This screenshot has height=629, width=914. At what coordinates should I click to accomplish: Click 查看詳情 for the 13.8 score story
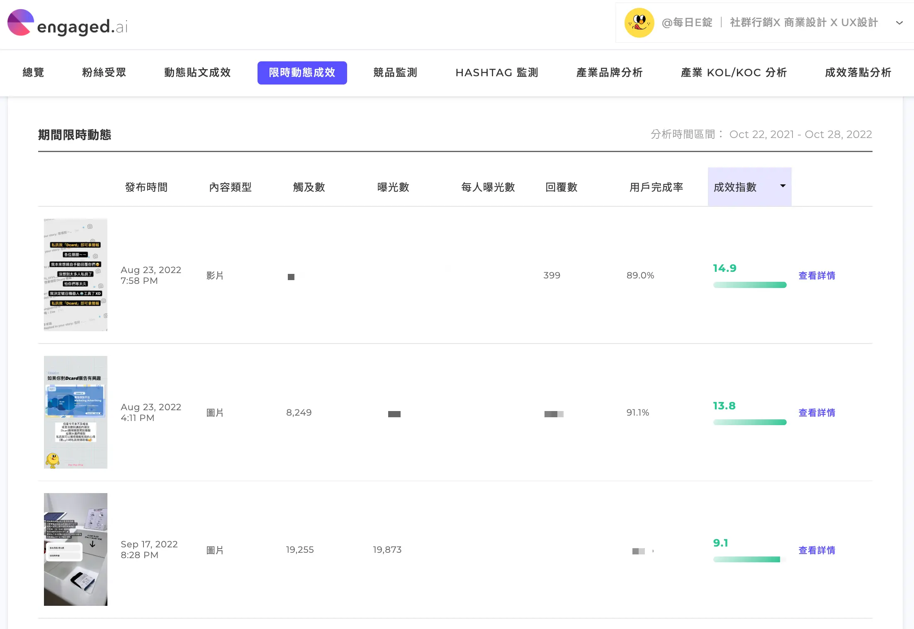click(817, 413)
